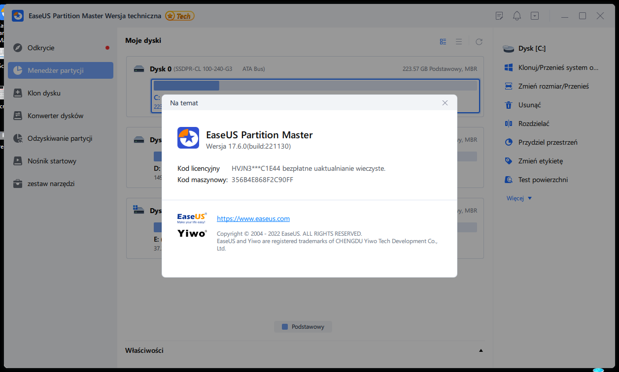The height and width of the screenshot is (372, 619).
Task: Click the Yiwo brand logo in dialog
Action: (192, 233)
